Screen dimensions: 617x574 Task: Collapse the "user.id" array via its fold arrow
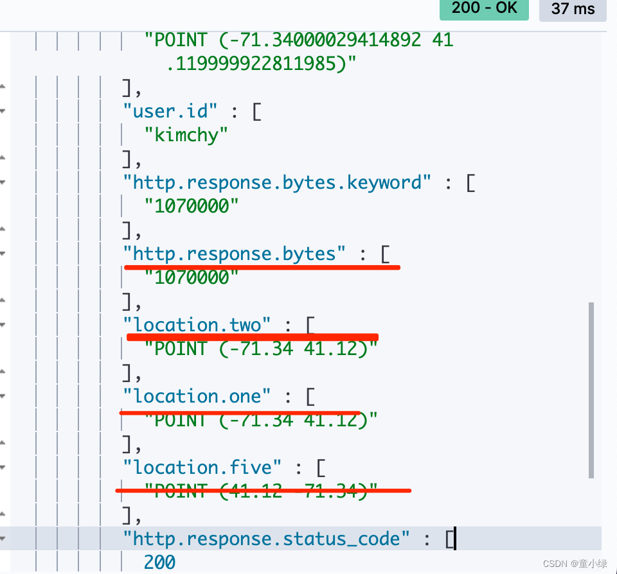[x=4, y=110]
